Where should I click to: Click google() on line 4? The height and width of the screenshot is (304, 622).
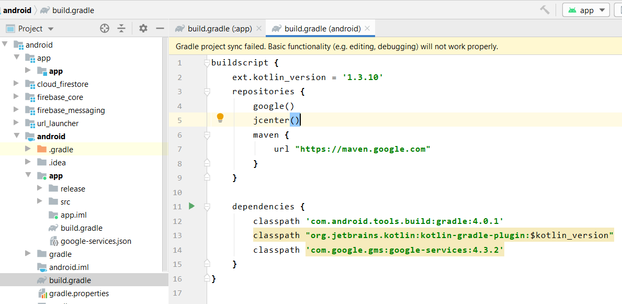coord(274,106)
